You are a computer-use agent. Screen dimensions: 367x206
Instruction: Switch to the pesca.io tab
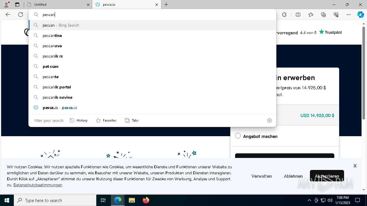click(127, 5)
